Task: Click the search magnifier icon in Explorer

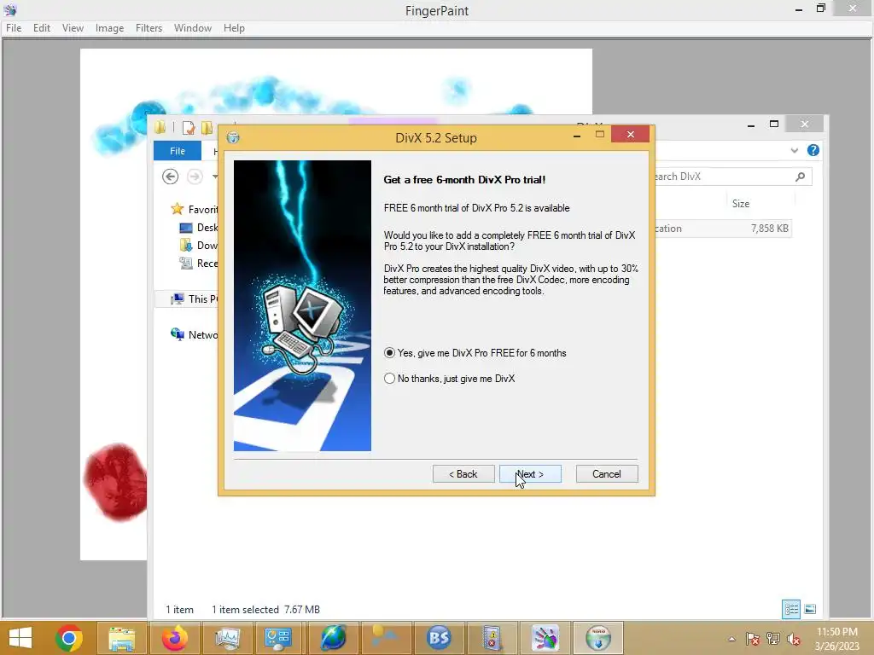Action: (801, 177)
